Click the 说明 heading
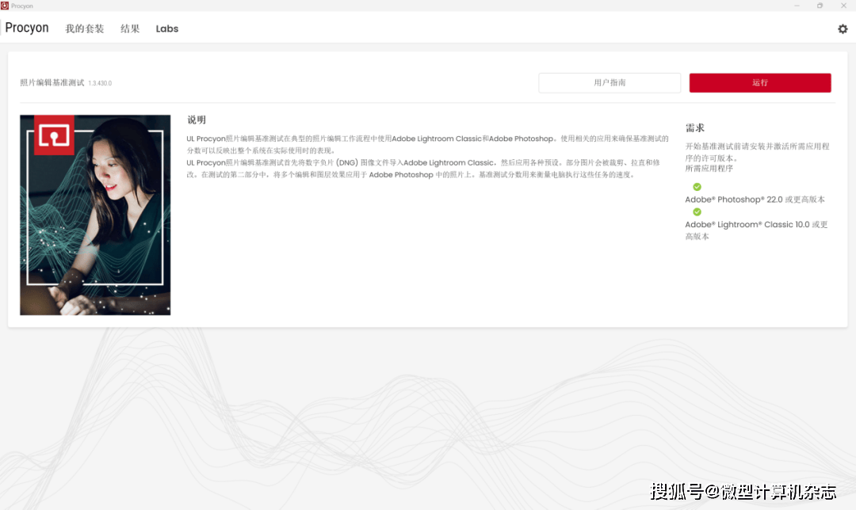Viewport: 856px width, 510px height. (197, 120)
